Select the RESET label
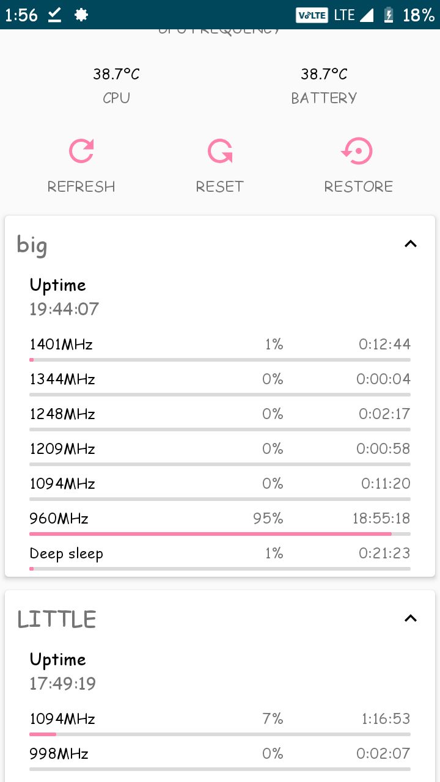 [220, 186]
